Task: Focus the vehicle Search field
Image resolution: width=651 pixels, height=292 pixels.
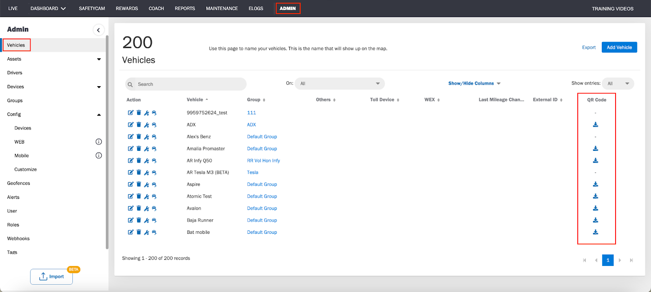Action: point(186,84)
